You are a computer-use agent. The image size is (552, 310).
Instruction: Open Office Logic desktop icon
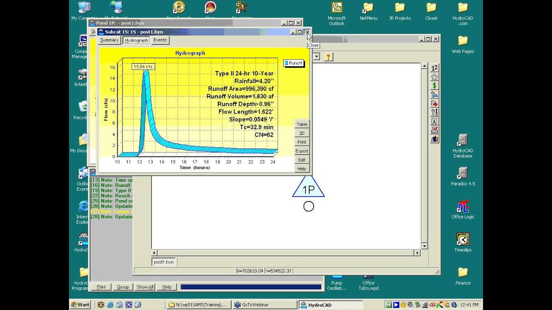[463, 209]
